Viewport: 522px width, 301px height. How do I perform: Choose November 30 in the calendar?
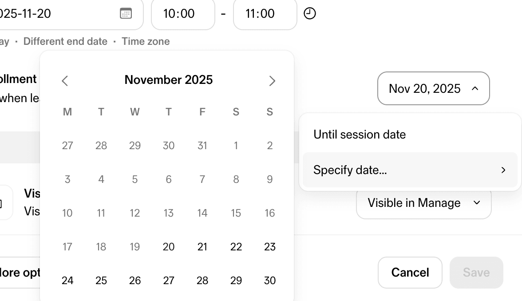click(x=270, y=281)
